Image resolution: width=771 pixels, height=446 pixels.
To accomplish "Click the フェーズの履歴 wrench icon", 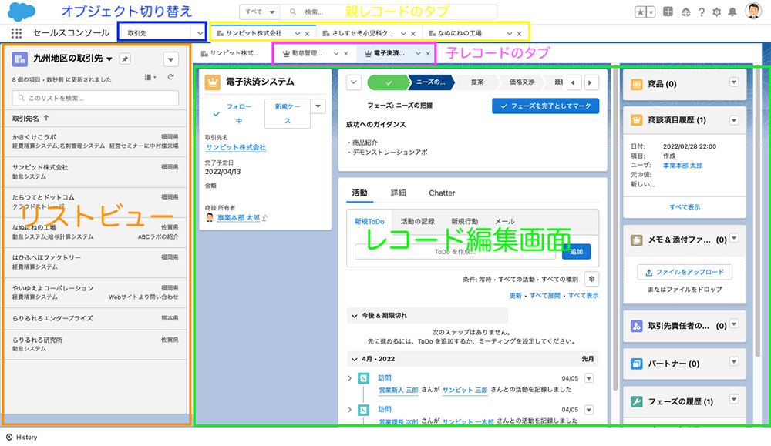I will pyautogui.click(x=636, y=402).
